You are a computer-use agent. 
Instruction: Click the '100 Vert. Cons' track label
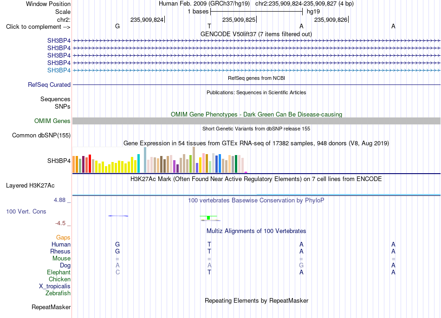(26, 211)
